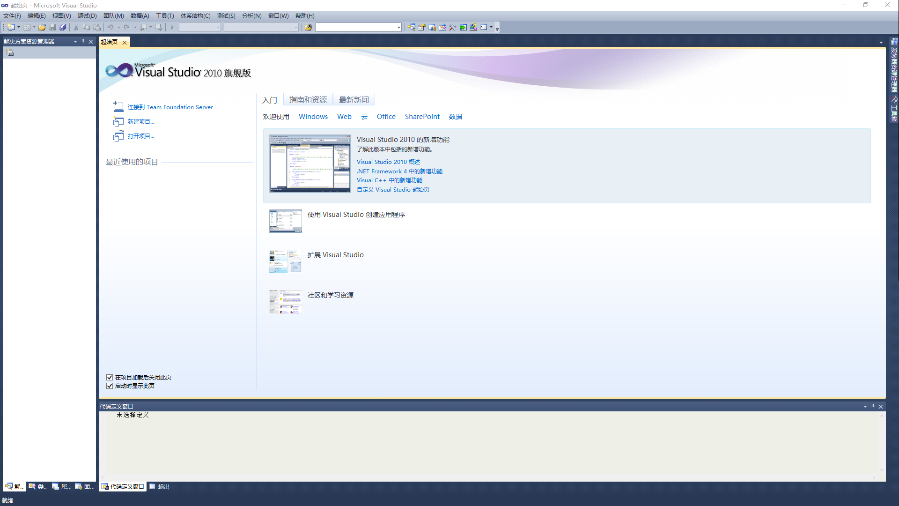The width and height of the screenshot is (899, 506).
Task: Open the Properties Window toolbar icon
Action: coord(422,27)
